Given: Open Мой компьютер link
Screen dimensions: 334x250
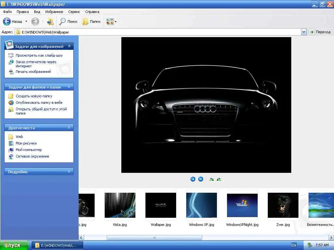Looking at the screenshot, I should pyautogui.click(x=29, y=150).
